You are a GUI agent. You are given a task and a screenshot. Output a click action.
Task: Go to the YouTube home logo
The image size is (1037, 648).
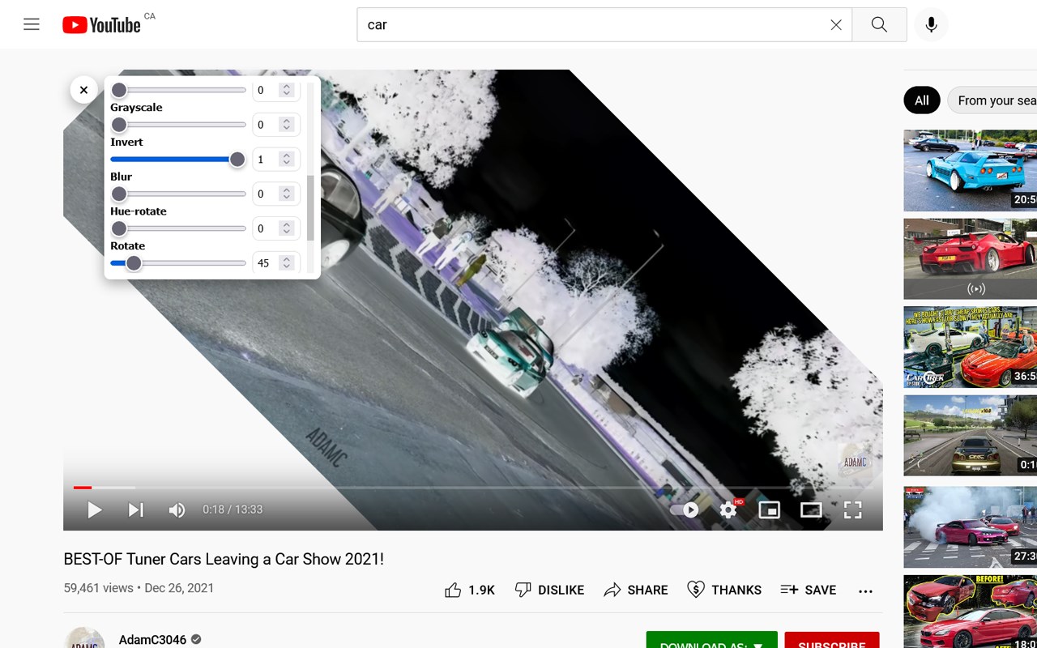pyautogui.click(x=101, y=25)
